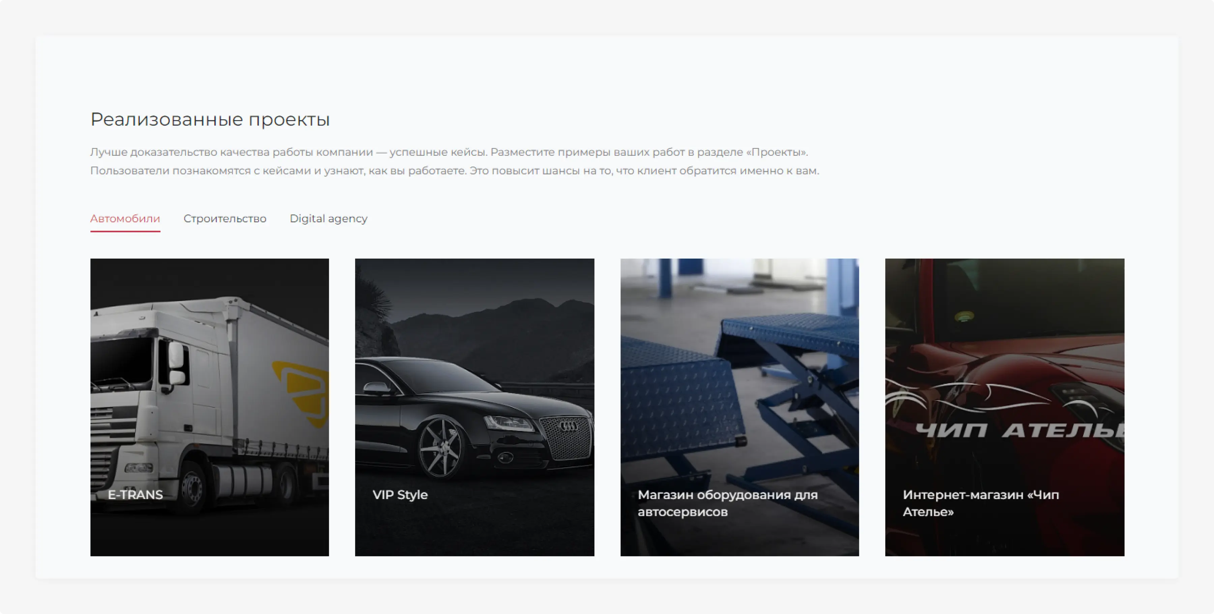Select the Автомобили tab
Screen dimensions: 1214x614
pyautogui.click(x=125, y=218)
